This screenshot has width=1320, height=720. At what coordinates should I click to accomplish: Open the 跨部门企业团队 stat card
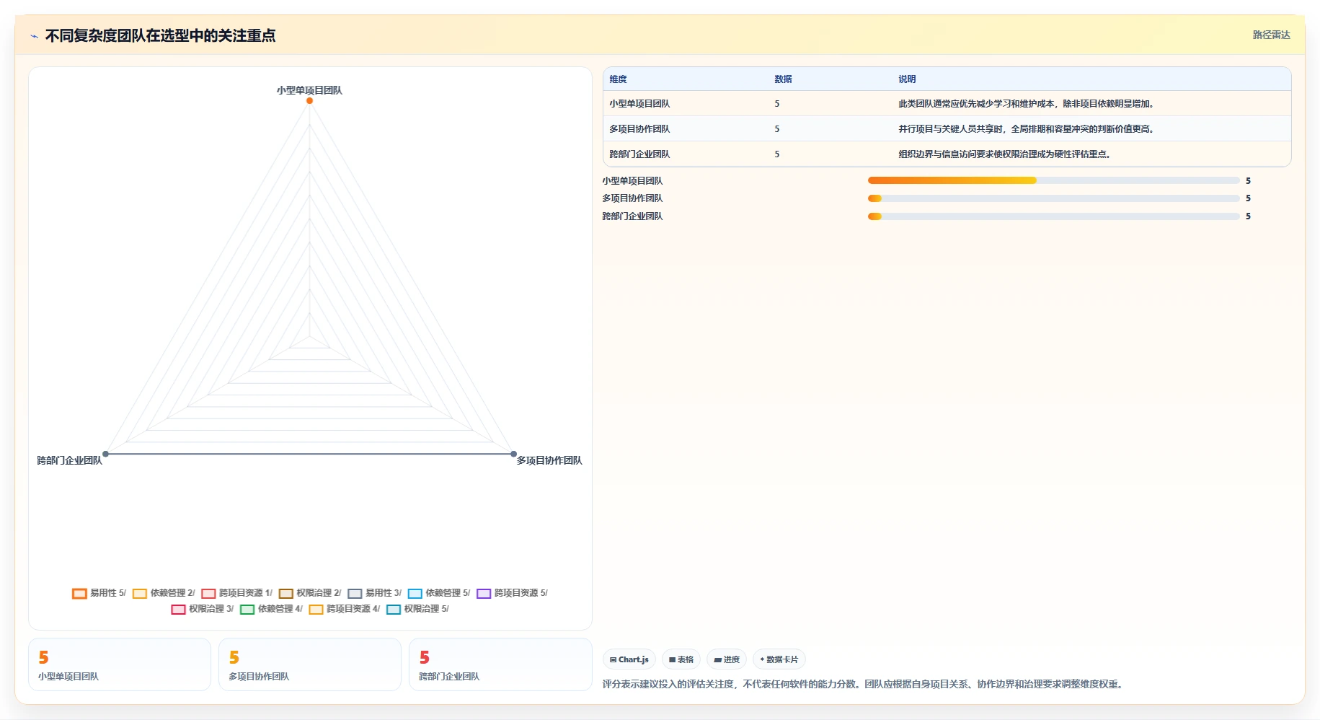click(500, 664)
